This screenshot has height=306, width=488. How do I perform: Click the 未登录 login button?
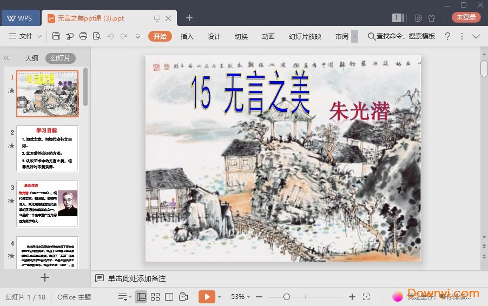(466, 17)
